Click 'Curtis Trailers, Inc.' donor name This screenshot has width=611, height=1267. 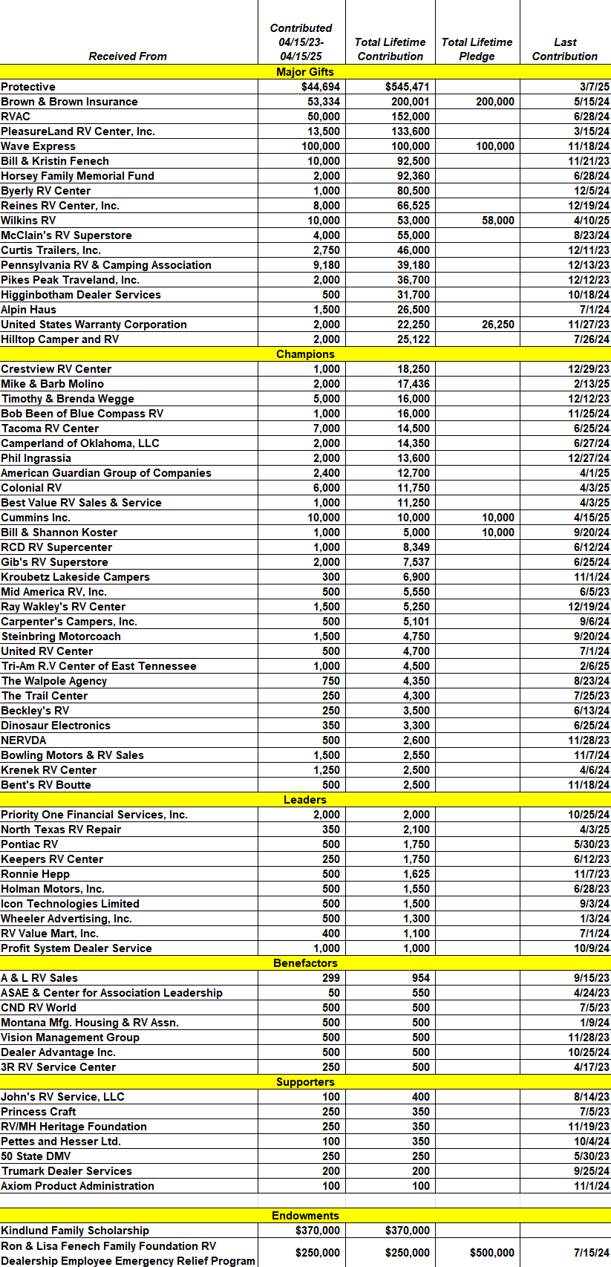[50, 250]
